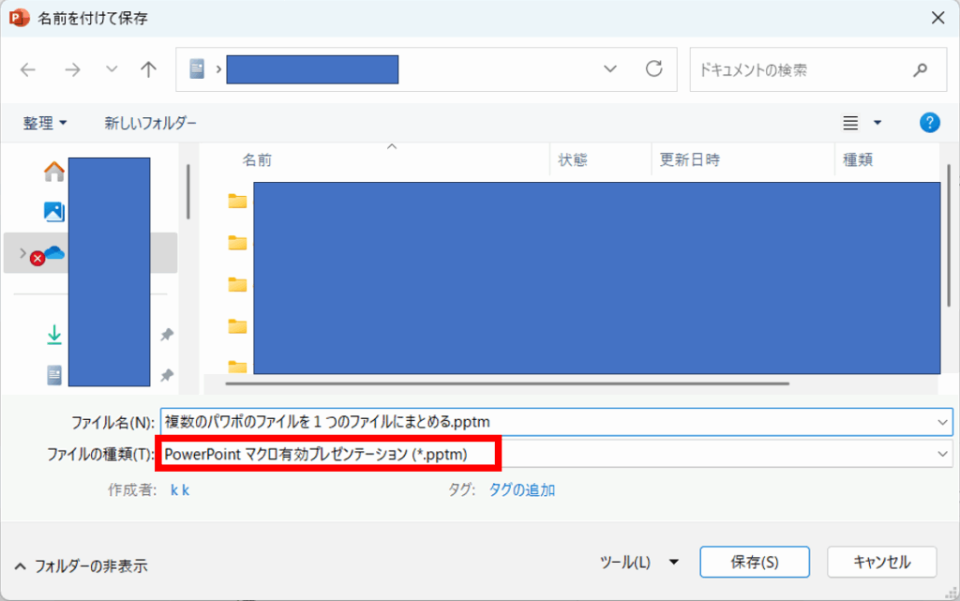Select the Gallery picture icon in sidebar

coord(54,212)
